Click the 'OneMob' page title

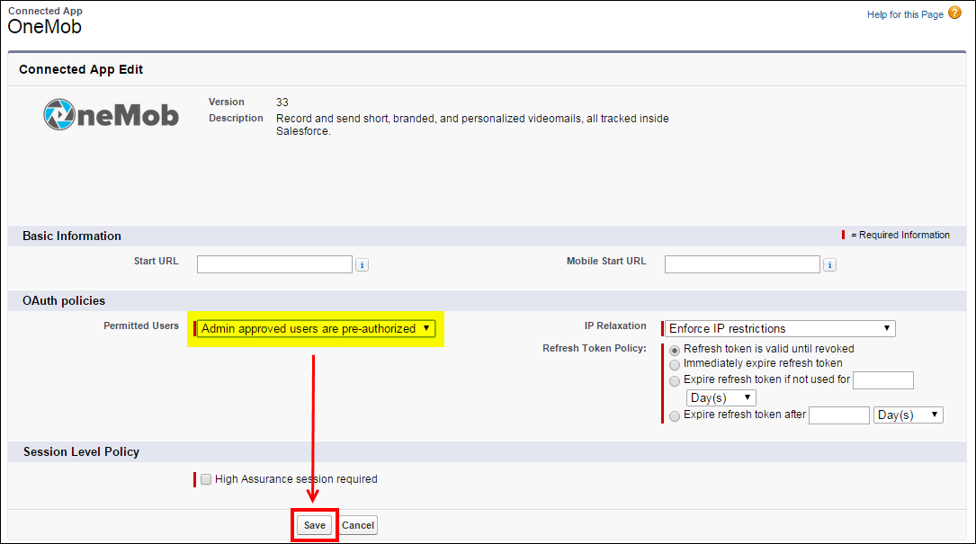[44, 27]
